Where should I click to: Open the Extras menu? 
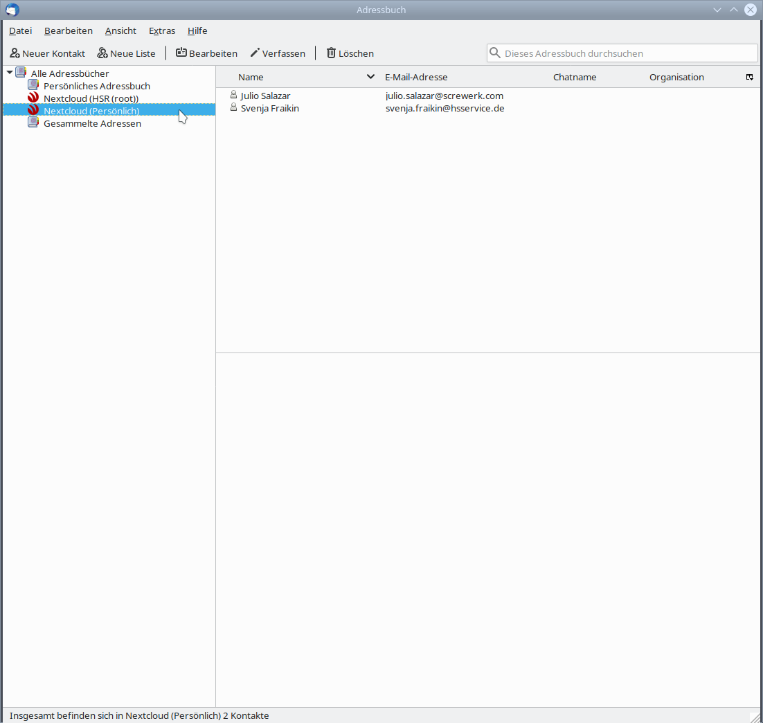tap(162, 30)
